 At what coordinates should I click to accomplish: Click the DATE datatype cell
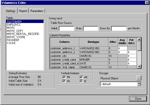click(x=94, y=64)
